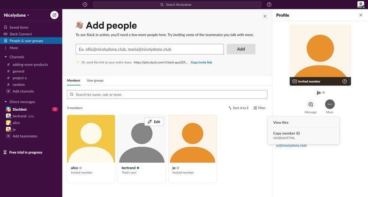Select View files from menu
368x197 pixels.
pyautogui.click(x=303, y=123)
